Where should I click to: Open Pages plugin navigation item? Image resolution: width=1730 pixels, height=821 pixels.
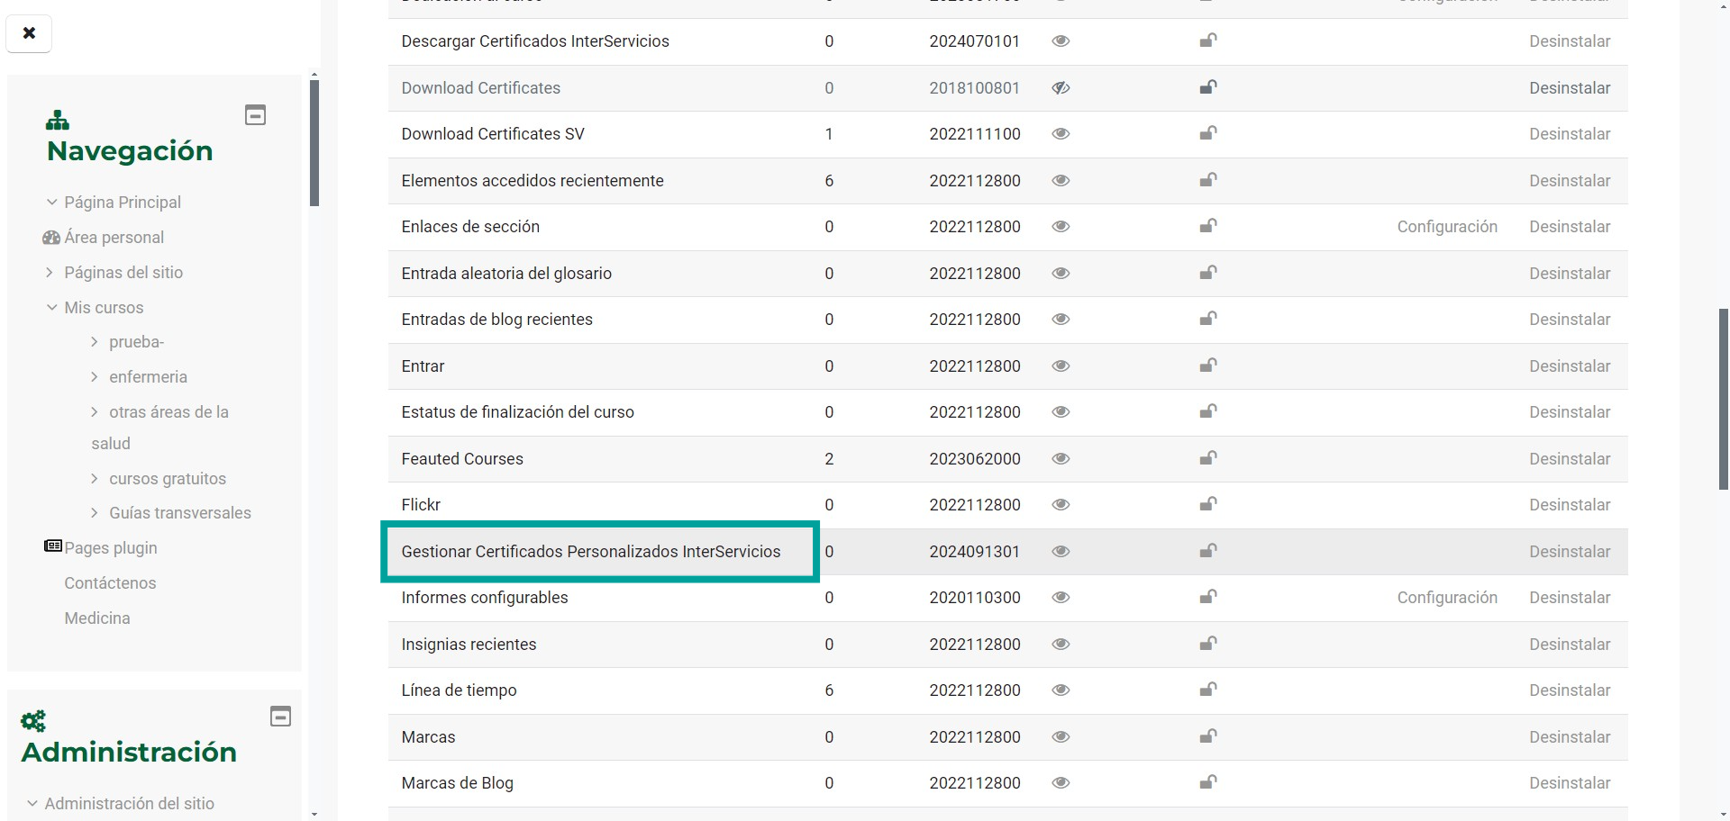coord(110,548)
